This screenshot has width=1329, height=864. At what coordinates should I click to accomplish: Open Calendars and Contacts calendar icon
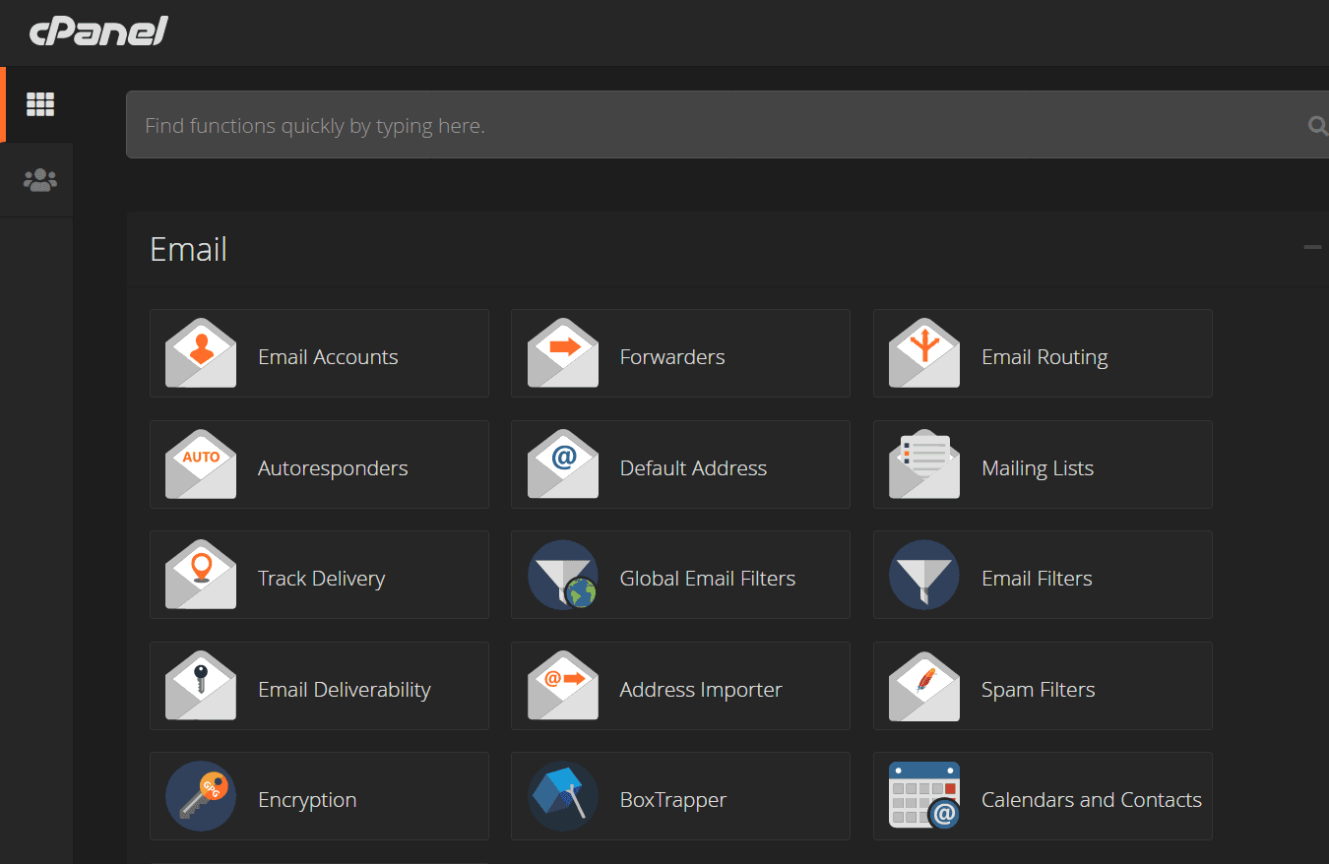coord(924,796)
